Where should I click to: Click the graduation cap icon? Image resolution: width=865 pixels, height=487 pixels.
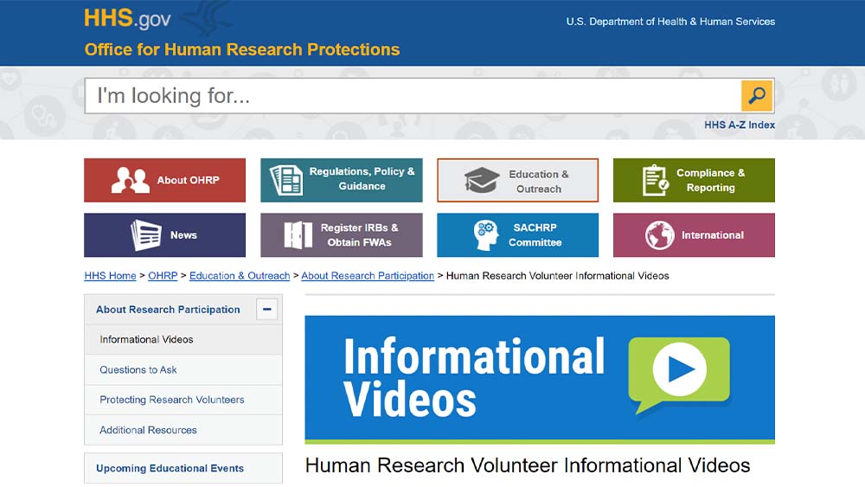(x=481, y=180)
